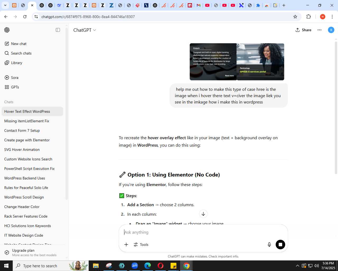Switch to the first tab
The height and width of the screenshot is (271, 338).
(14, 5)
